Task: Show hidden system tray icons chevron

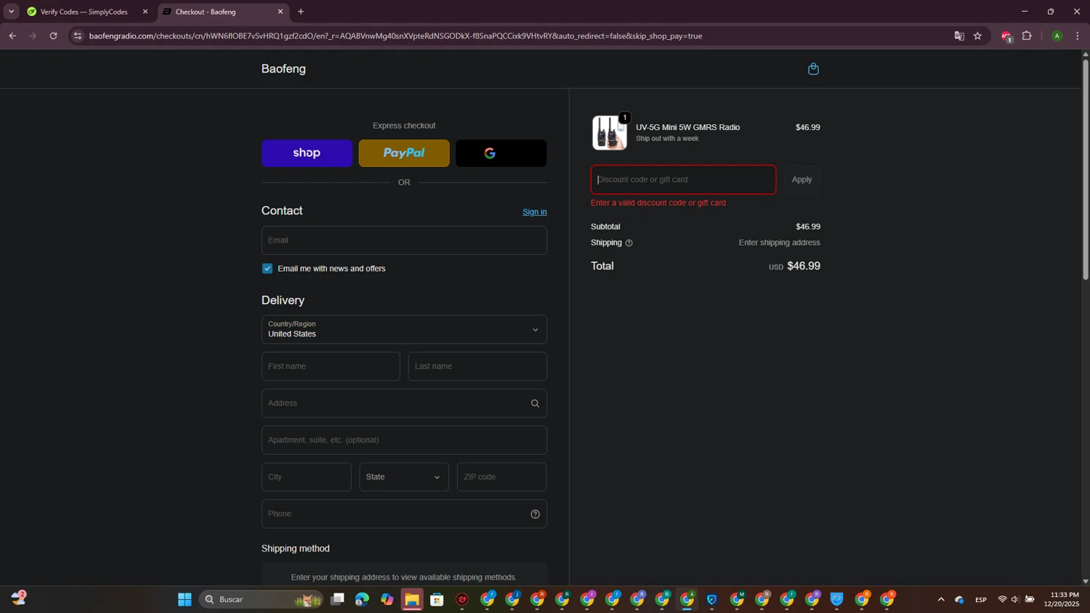Action: pos(941,599)
